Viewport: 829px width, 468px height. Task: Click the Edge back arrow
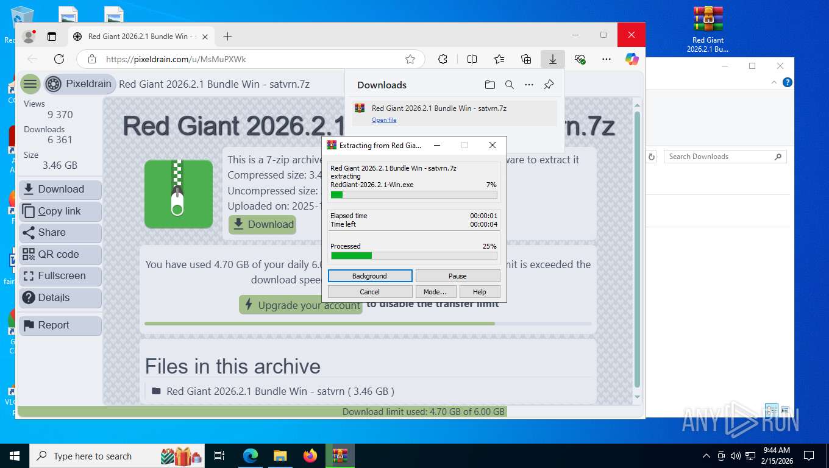(x=32, y=59)
